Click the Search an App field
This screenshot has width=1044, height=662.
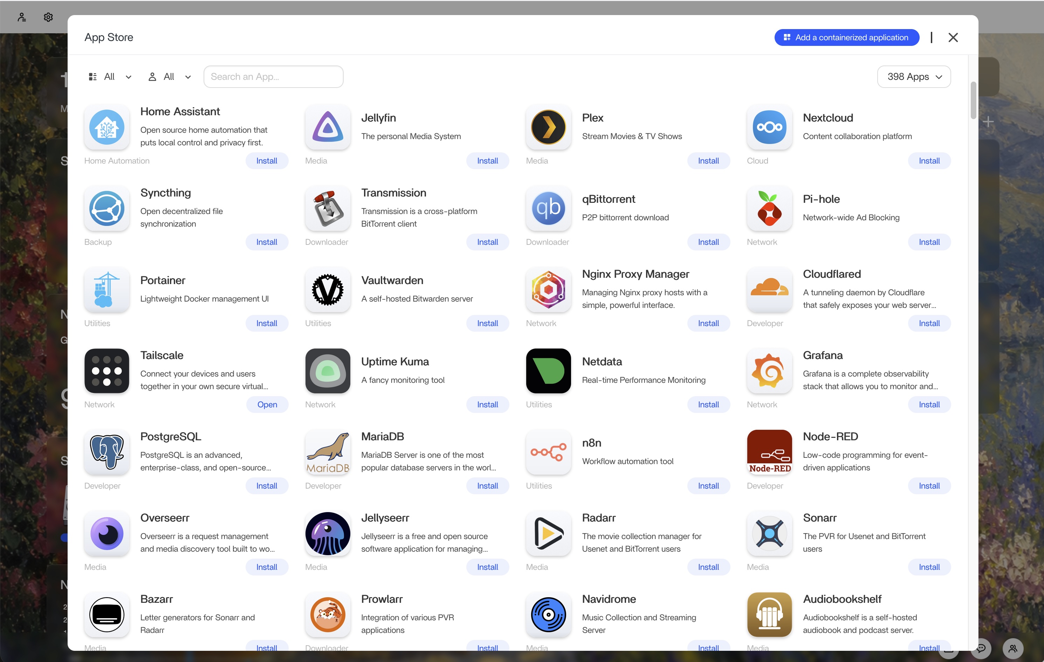point(273,77)
